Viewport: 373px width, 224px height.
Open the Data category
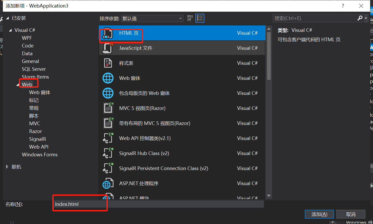pyautogui.click(x=27, y=53)
